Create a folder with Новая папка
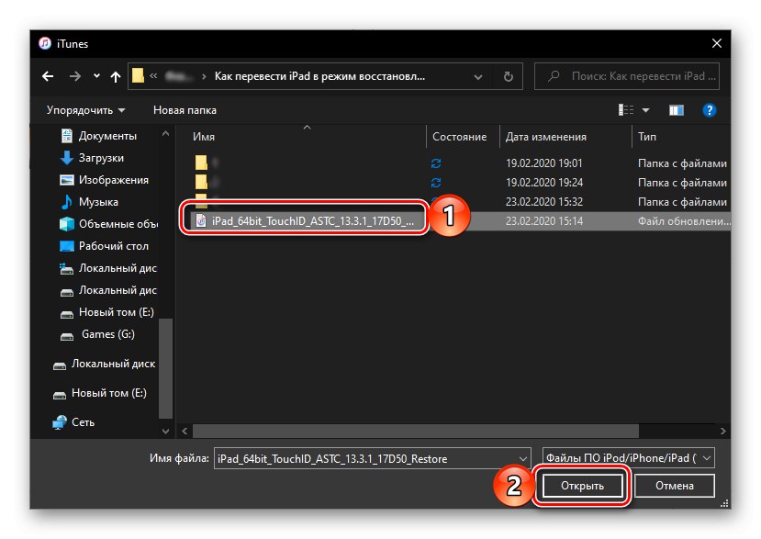The width and height of the screenshot is (761, 539). pos(185,110)
